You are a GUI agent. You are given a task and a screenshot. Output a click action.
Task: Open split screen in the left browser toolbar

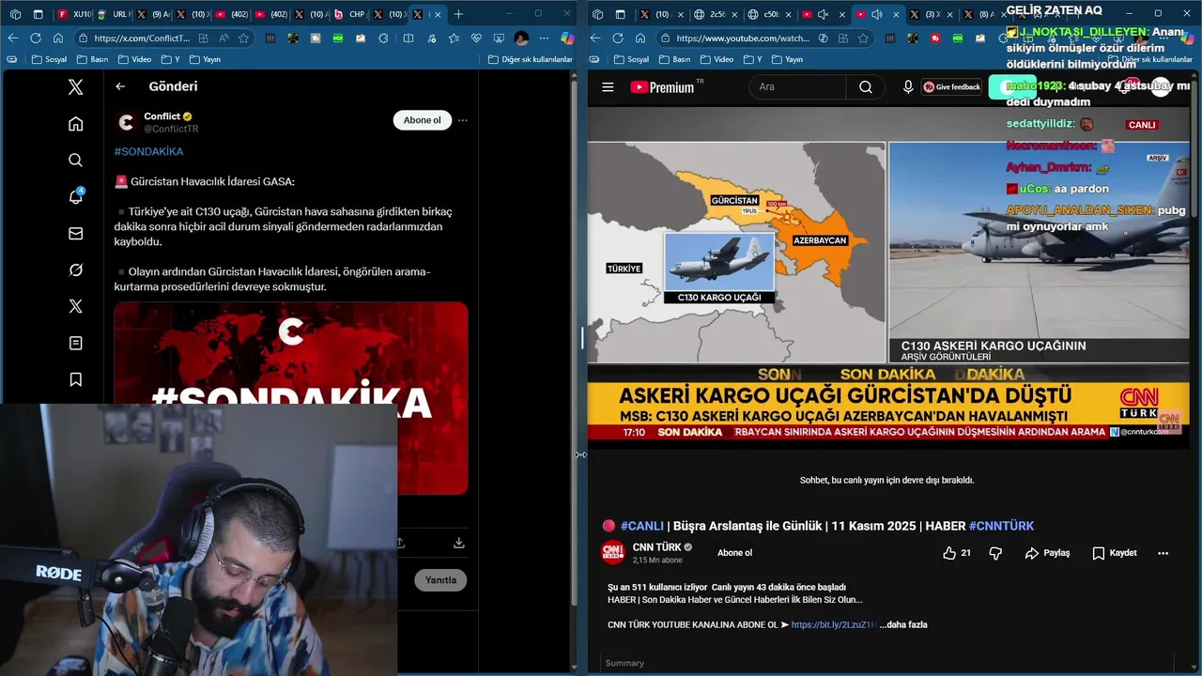click(x=408, y=38)
